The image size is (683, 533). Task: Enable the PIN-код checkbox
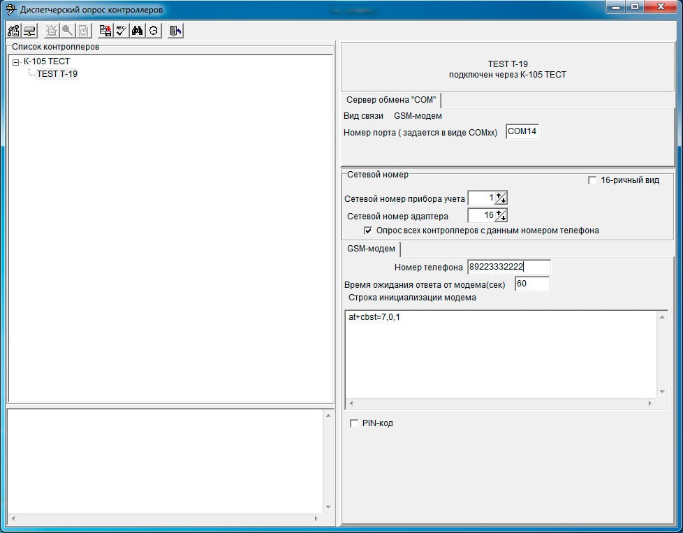pyautogui.click(x=354, y=423)
